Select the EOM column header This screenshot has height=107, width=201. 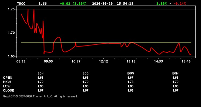pos(175,74)
